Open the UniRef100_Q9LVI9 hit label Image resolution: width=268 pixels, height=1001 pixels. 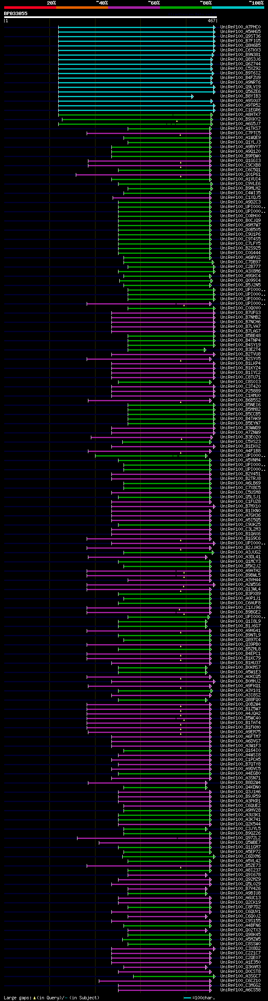click(240, 87)
